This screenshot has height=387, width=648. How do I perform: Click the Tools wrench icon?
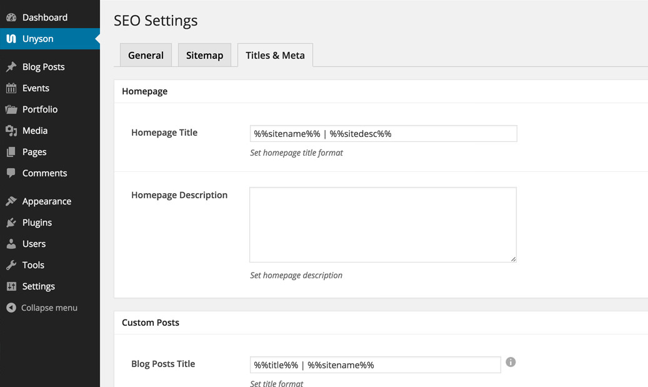click(x=11, y=265)
